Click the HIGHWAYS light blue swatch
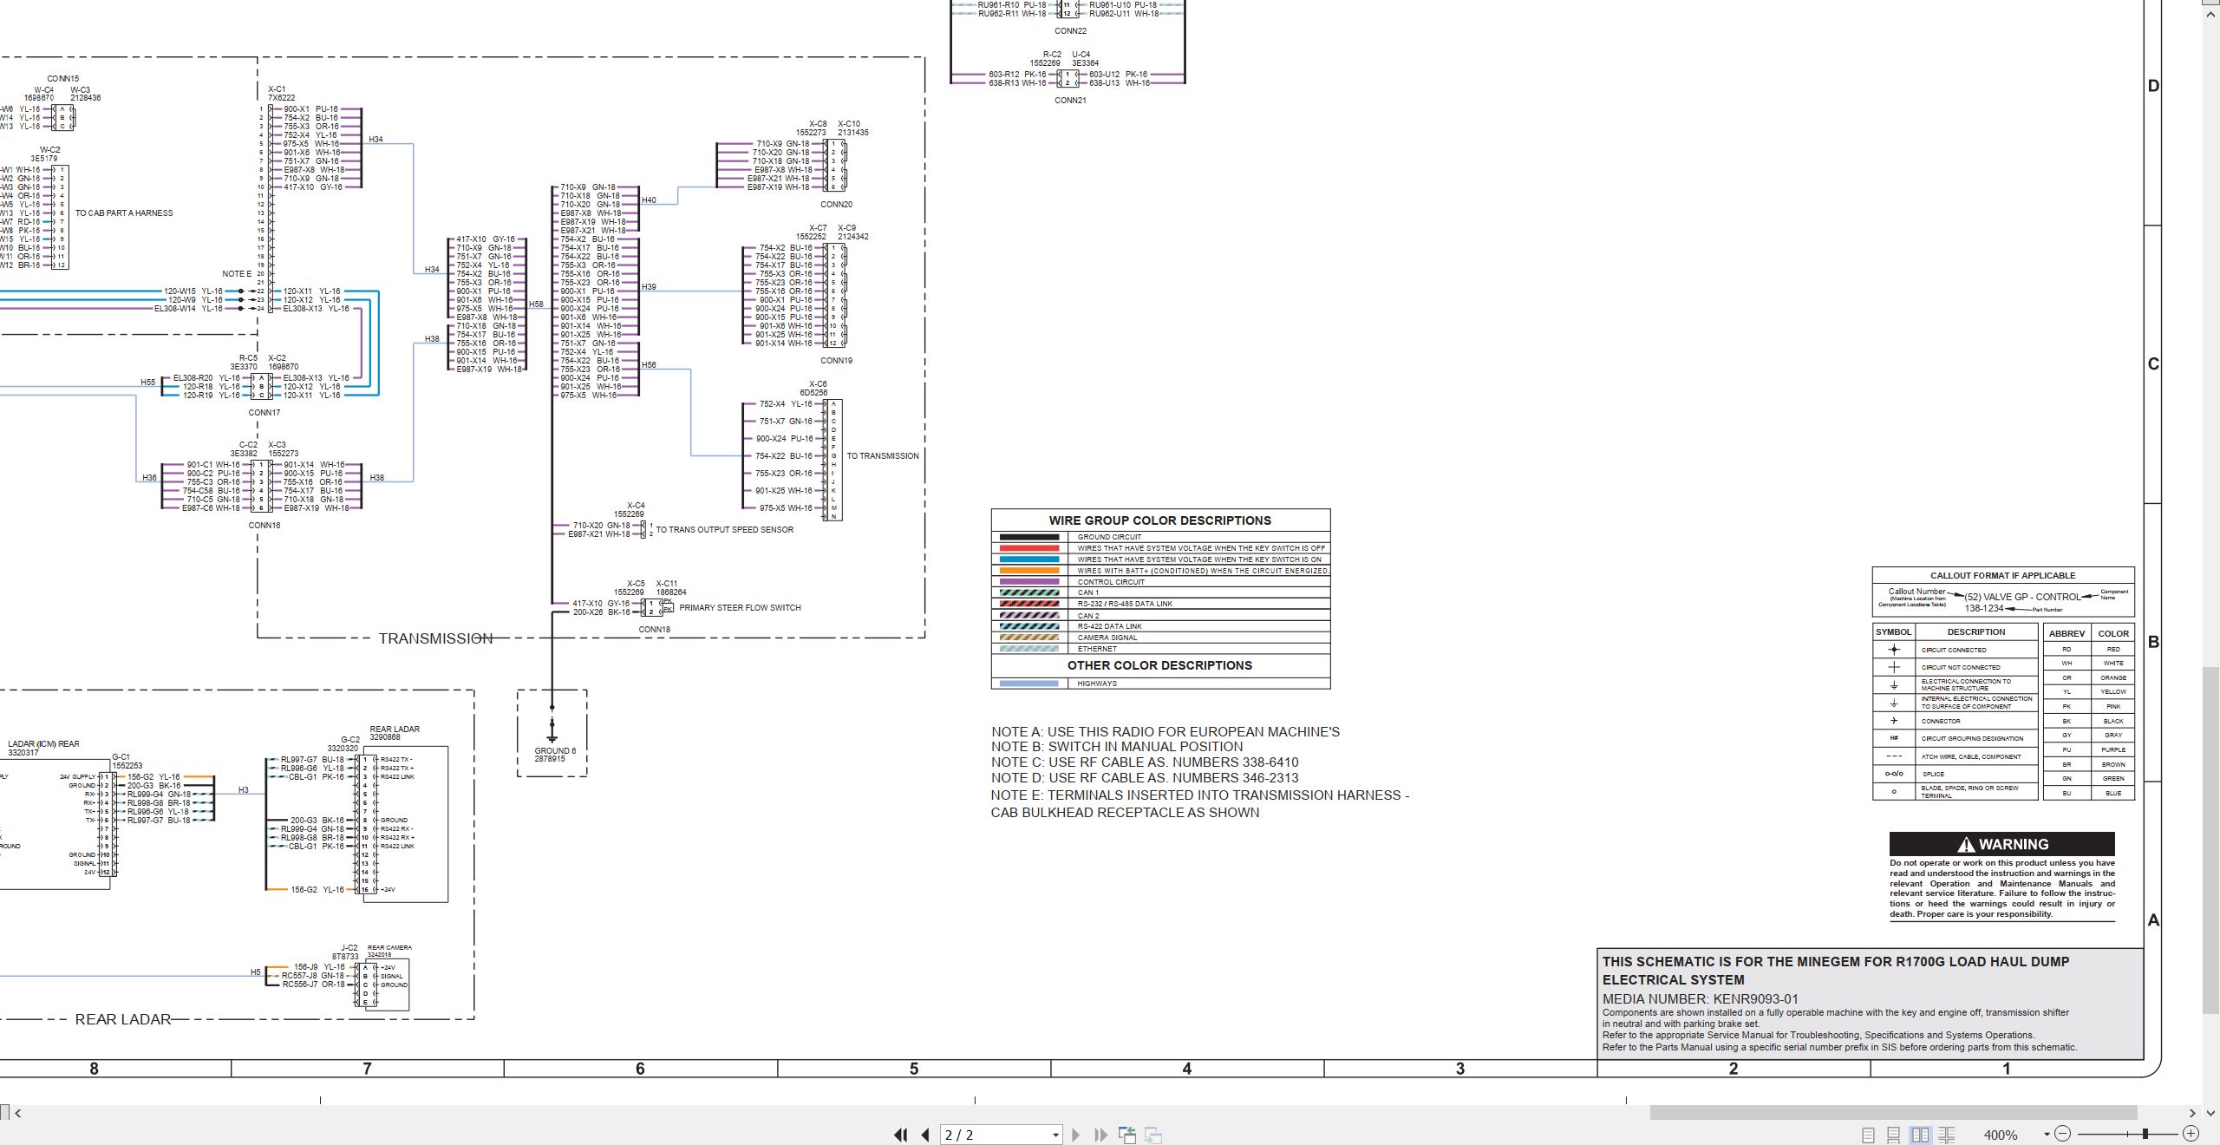2220x1145 pixels. [x=1029, y=684]
